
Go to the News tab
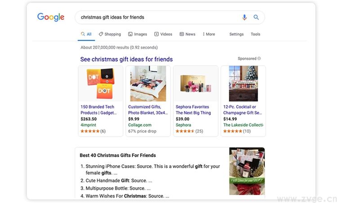[187, 34]
